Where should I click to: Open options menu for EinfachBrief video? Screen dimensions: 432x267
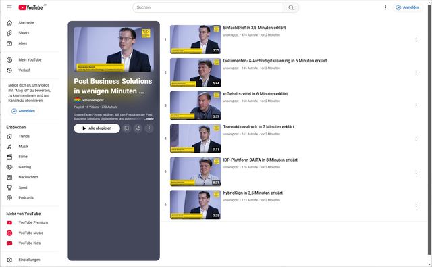click(x=416, y=40)
